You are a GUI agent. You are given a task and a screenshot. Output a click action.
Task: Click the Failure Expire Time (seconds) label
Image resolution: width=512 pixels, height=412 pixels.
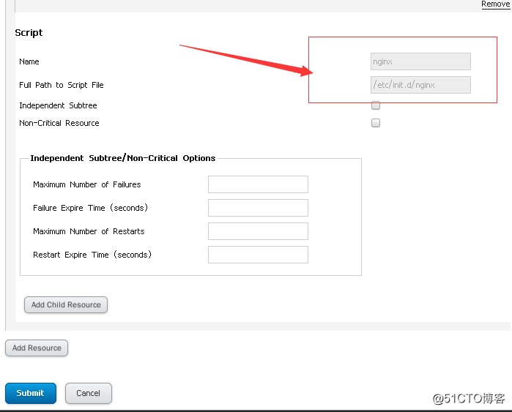click(x=90, y=208)
